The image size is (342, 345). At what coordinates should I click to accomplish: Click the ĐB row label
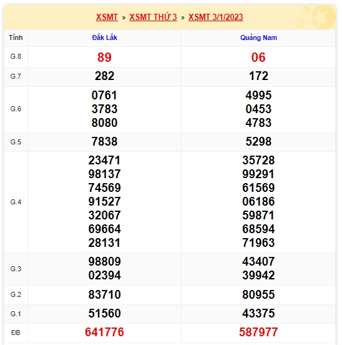(x=16, y=332)
